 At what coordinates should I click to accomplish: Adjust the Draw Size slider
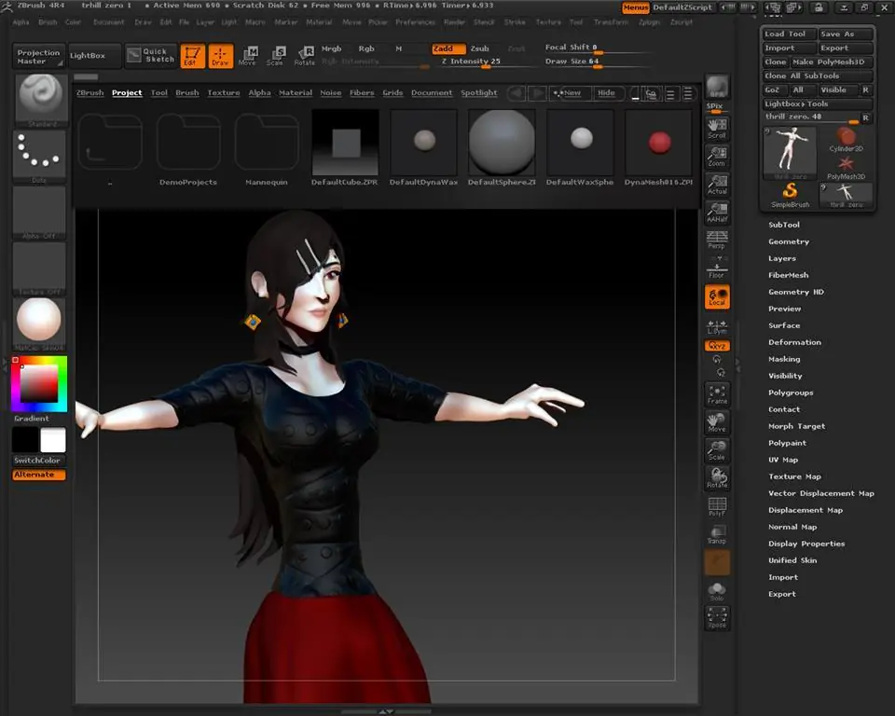(x=597, y=62)
